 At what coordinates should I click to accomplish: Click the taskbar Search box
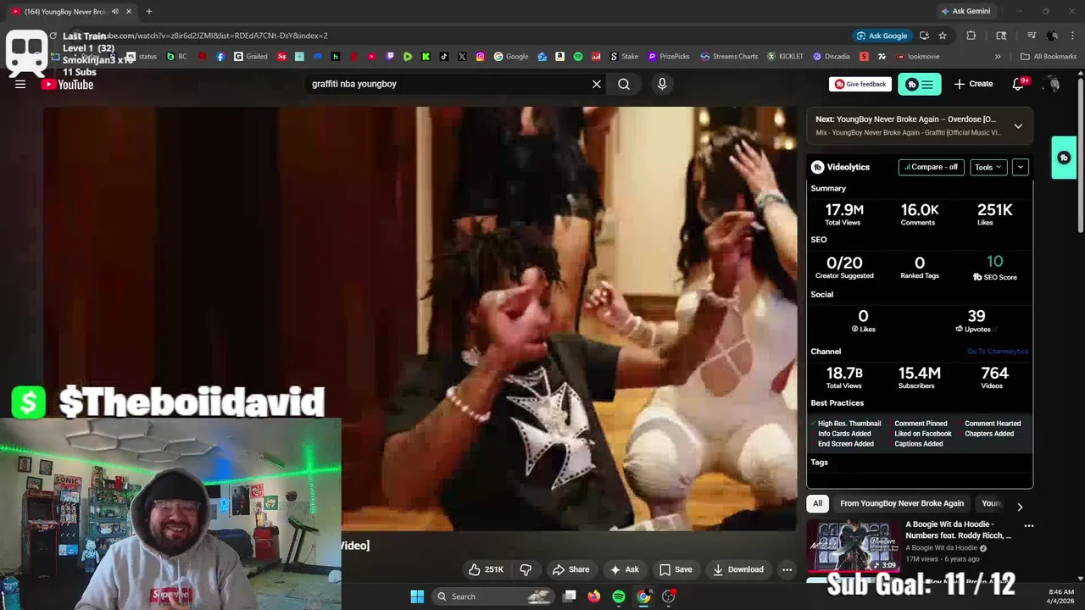495,596
